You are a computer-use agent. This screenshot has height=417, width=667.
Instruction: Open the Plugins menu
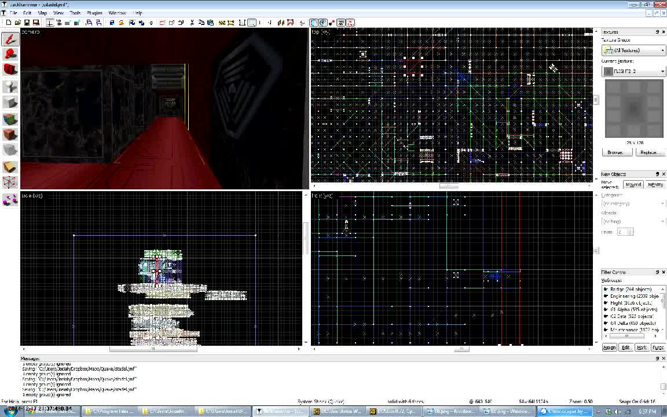[94, 12]
